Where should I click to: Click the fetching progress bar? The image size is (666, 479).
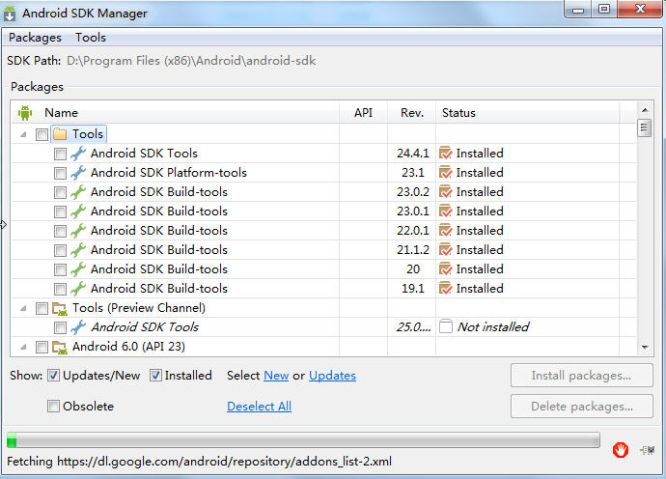pyautogui.click(x=303, y=440)
